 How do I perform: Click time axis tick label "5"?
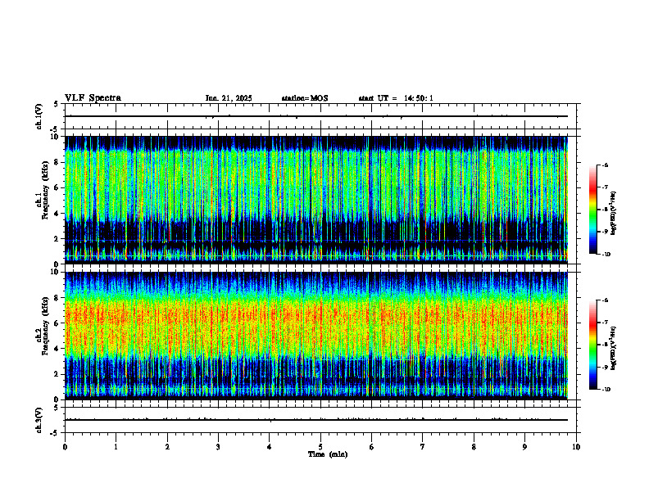(x=320, y=447)
